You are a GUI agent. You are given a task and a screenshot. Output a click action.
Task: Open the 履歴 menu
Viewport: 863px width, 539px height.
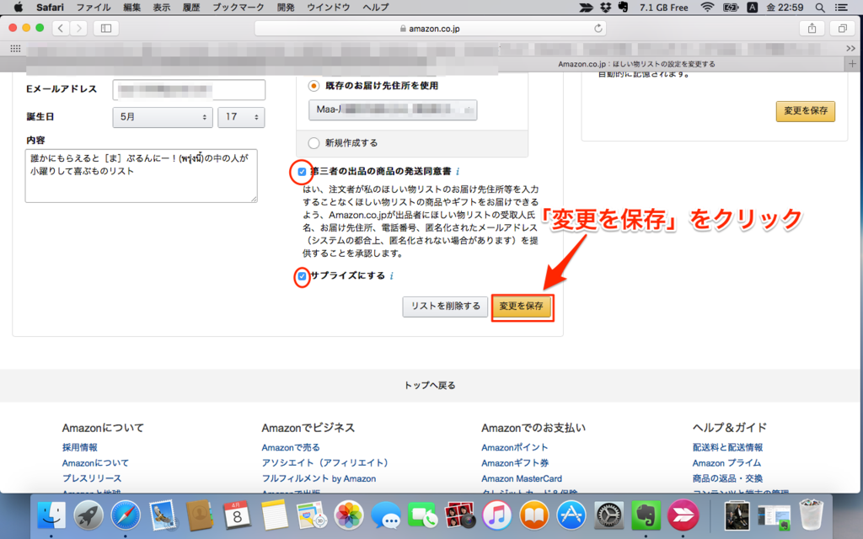click(x=191, y=7)
